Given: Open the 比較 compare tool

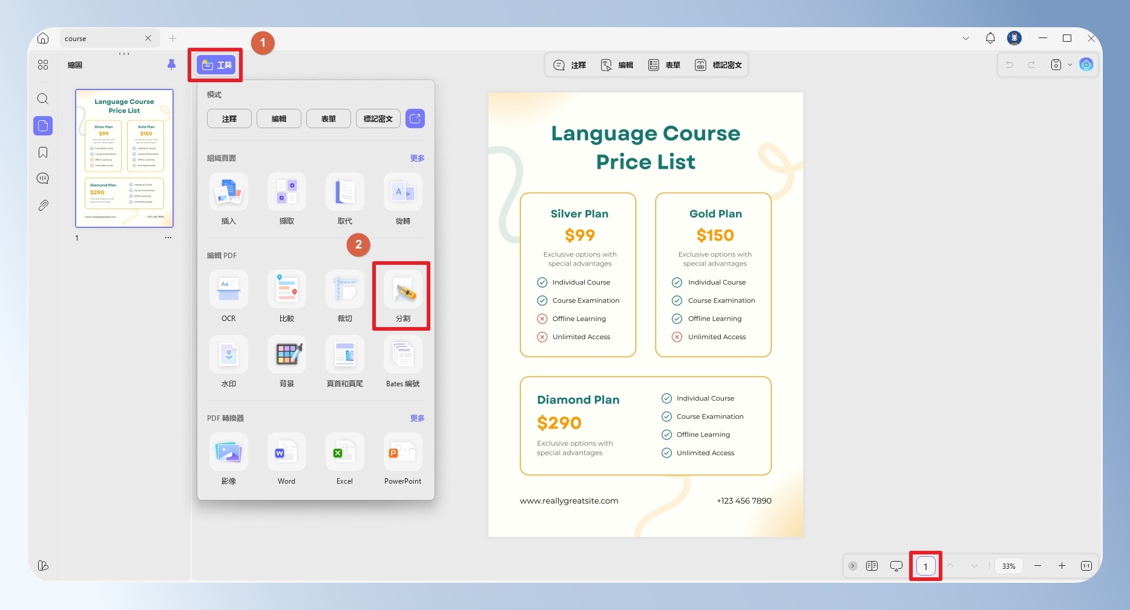Looking at the screenshot, I should click(x=286, y=296).
